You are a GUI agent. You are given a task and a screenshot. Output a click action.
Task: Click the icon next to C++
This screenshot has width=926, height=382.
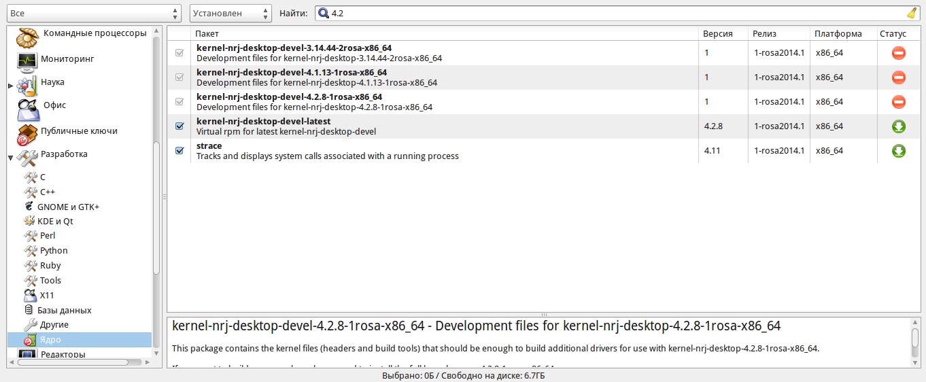point(31,192)
